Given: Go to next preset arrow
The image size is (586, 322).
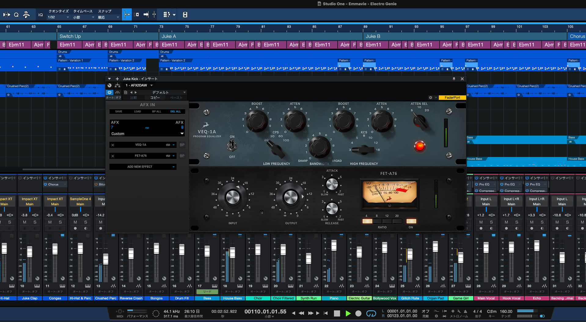Looking at the screenshot, I should click(136, 92).
